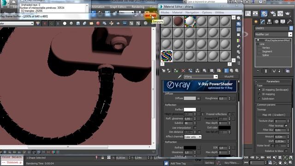Increase Roughness spinner value
The image size is (295, 166).
pos(230,97)
